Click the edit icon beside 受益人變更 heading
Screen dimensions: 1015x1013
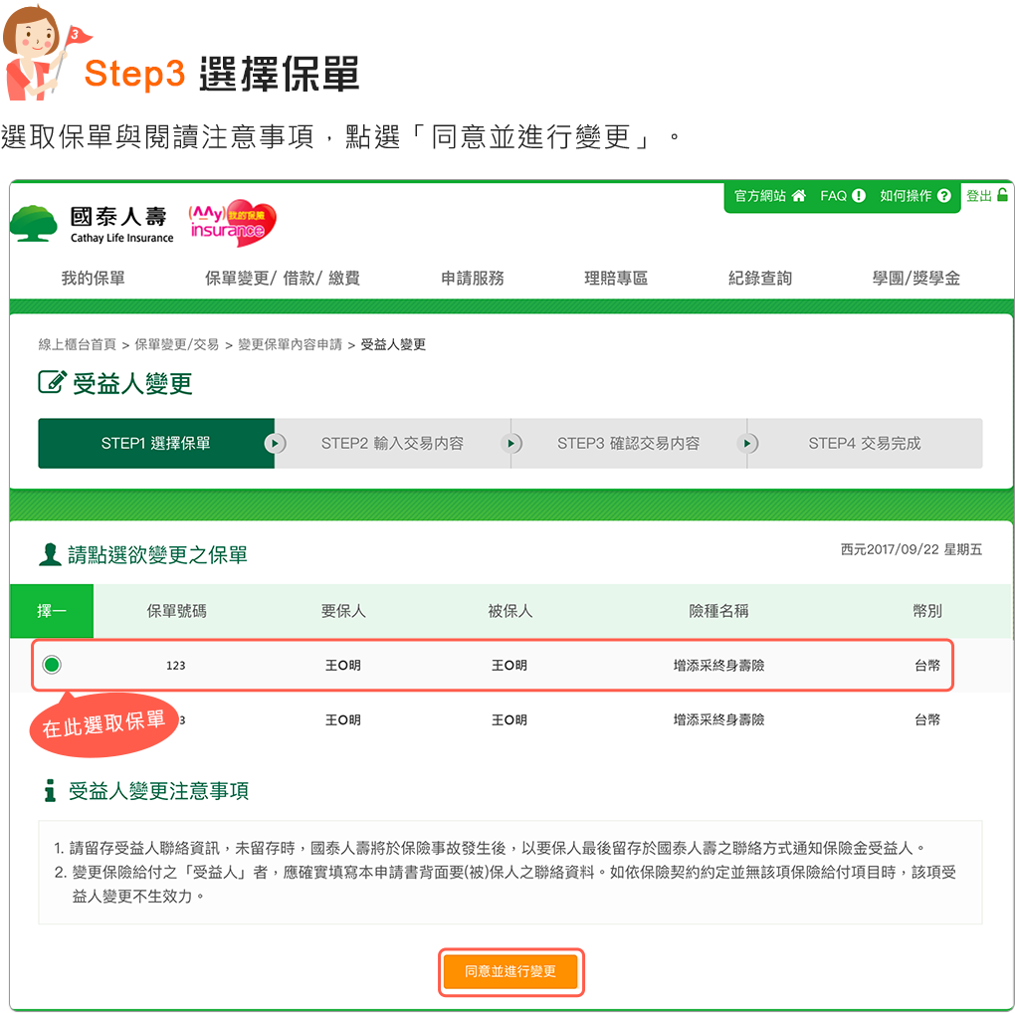(52, 382)
